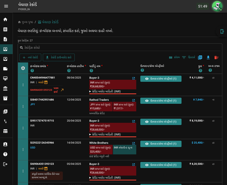227x185 pixels.
Task: Click the help question mark in sidebar
Action: [5, 154]
